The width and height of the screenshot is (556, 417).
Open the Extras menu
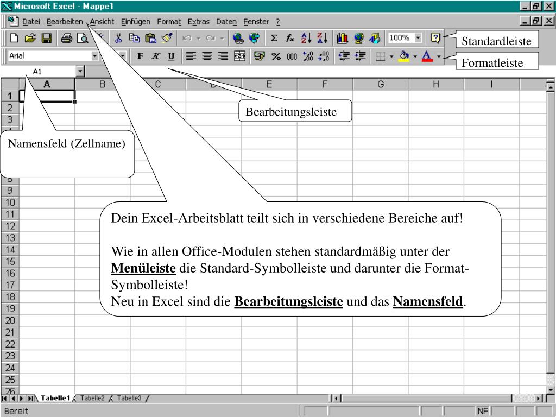198,22
